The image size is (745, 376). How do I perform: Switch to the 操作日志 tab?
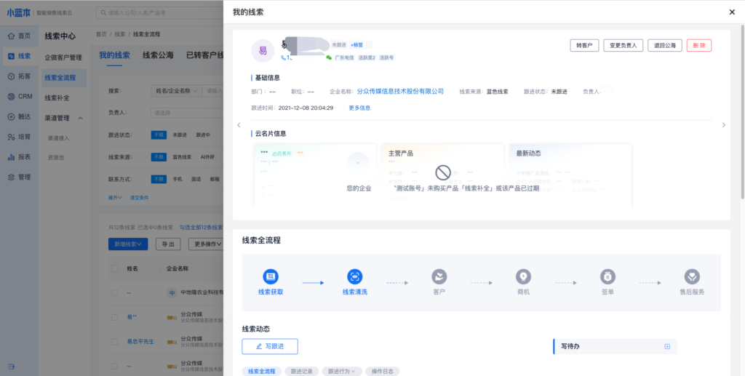click(383, 372)
